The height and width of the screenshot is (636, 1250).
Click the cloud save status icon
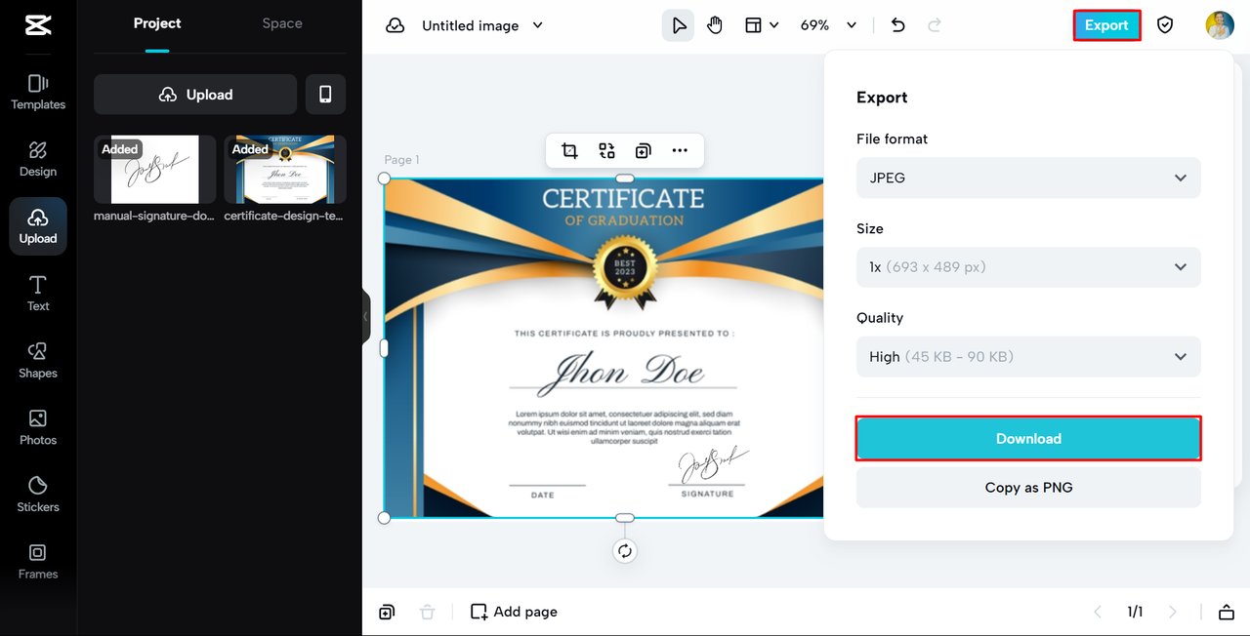[x=396, y=25]
